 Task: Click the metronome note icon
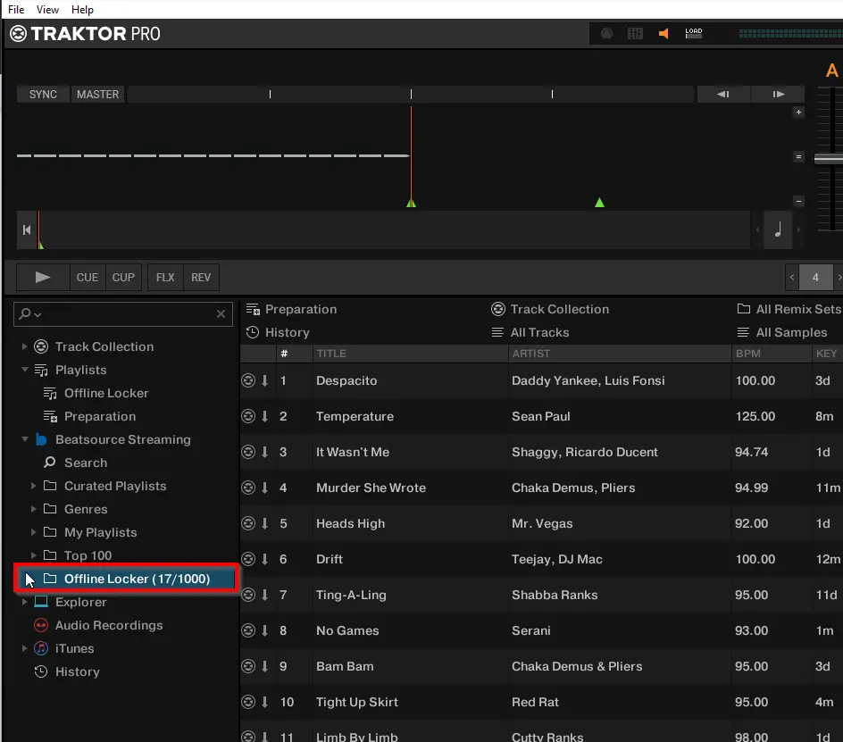pyautogui.click(x=777, y=230)
